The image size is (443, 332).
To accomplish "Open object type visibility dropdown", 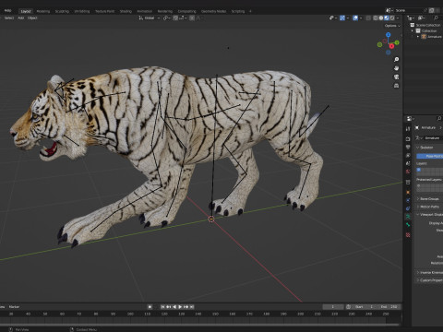I will 333,18.
